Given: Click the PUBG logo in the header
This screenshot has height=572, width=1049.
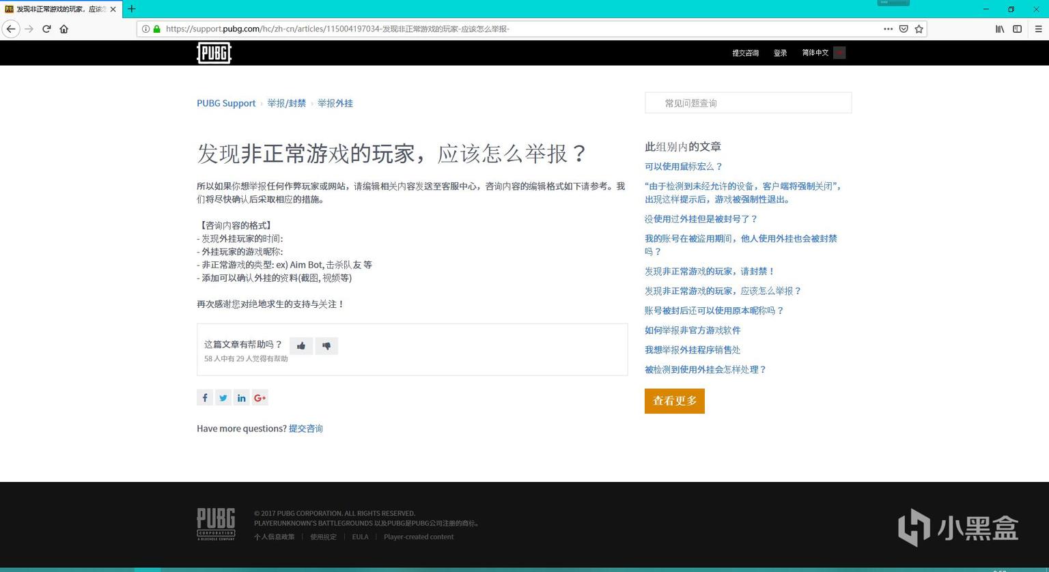Looking at the screenshot, I should pos(214,53).
